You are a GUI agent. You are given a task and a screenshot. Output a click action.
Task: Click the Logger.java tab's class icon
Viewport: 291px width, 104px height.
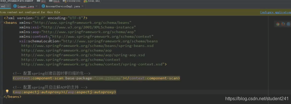pyautogui.click(x=15, y=6)
